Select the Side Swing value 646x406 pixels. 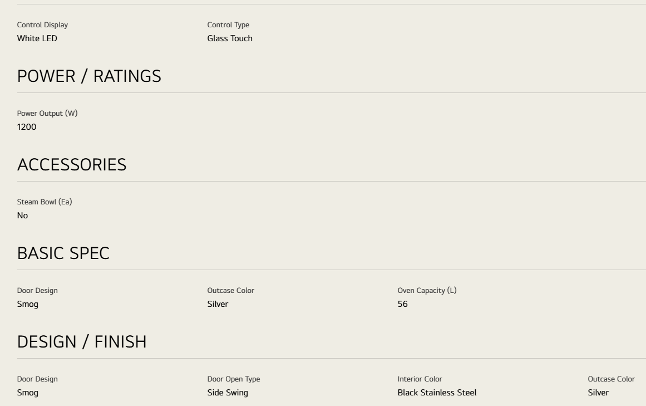coord(228,393)
